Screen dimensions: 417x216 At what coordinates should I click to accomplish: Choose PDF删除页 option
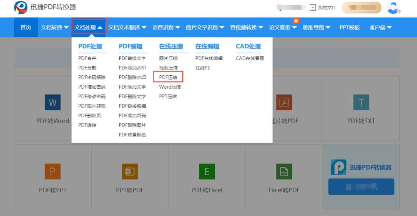[90, 116]
